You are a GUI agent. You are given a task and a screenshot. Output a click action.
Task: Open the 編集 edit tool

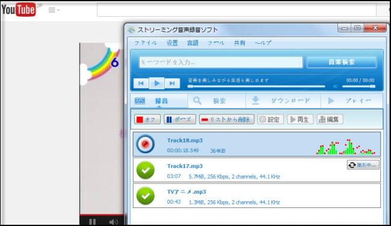(330, 119)
